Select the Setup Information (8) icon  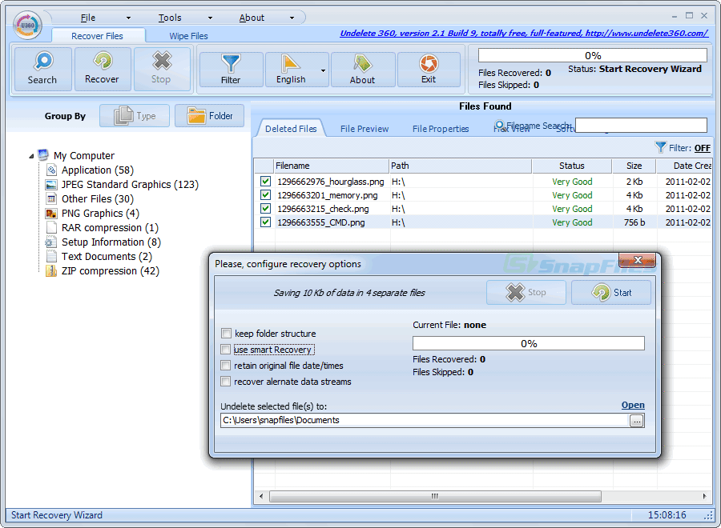pos(50,242)
